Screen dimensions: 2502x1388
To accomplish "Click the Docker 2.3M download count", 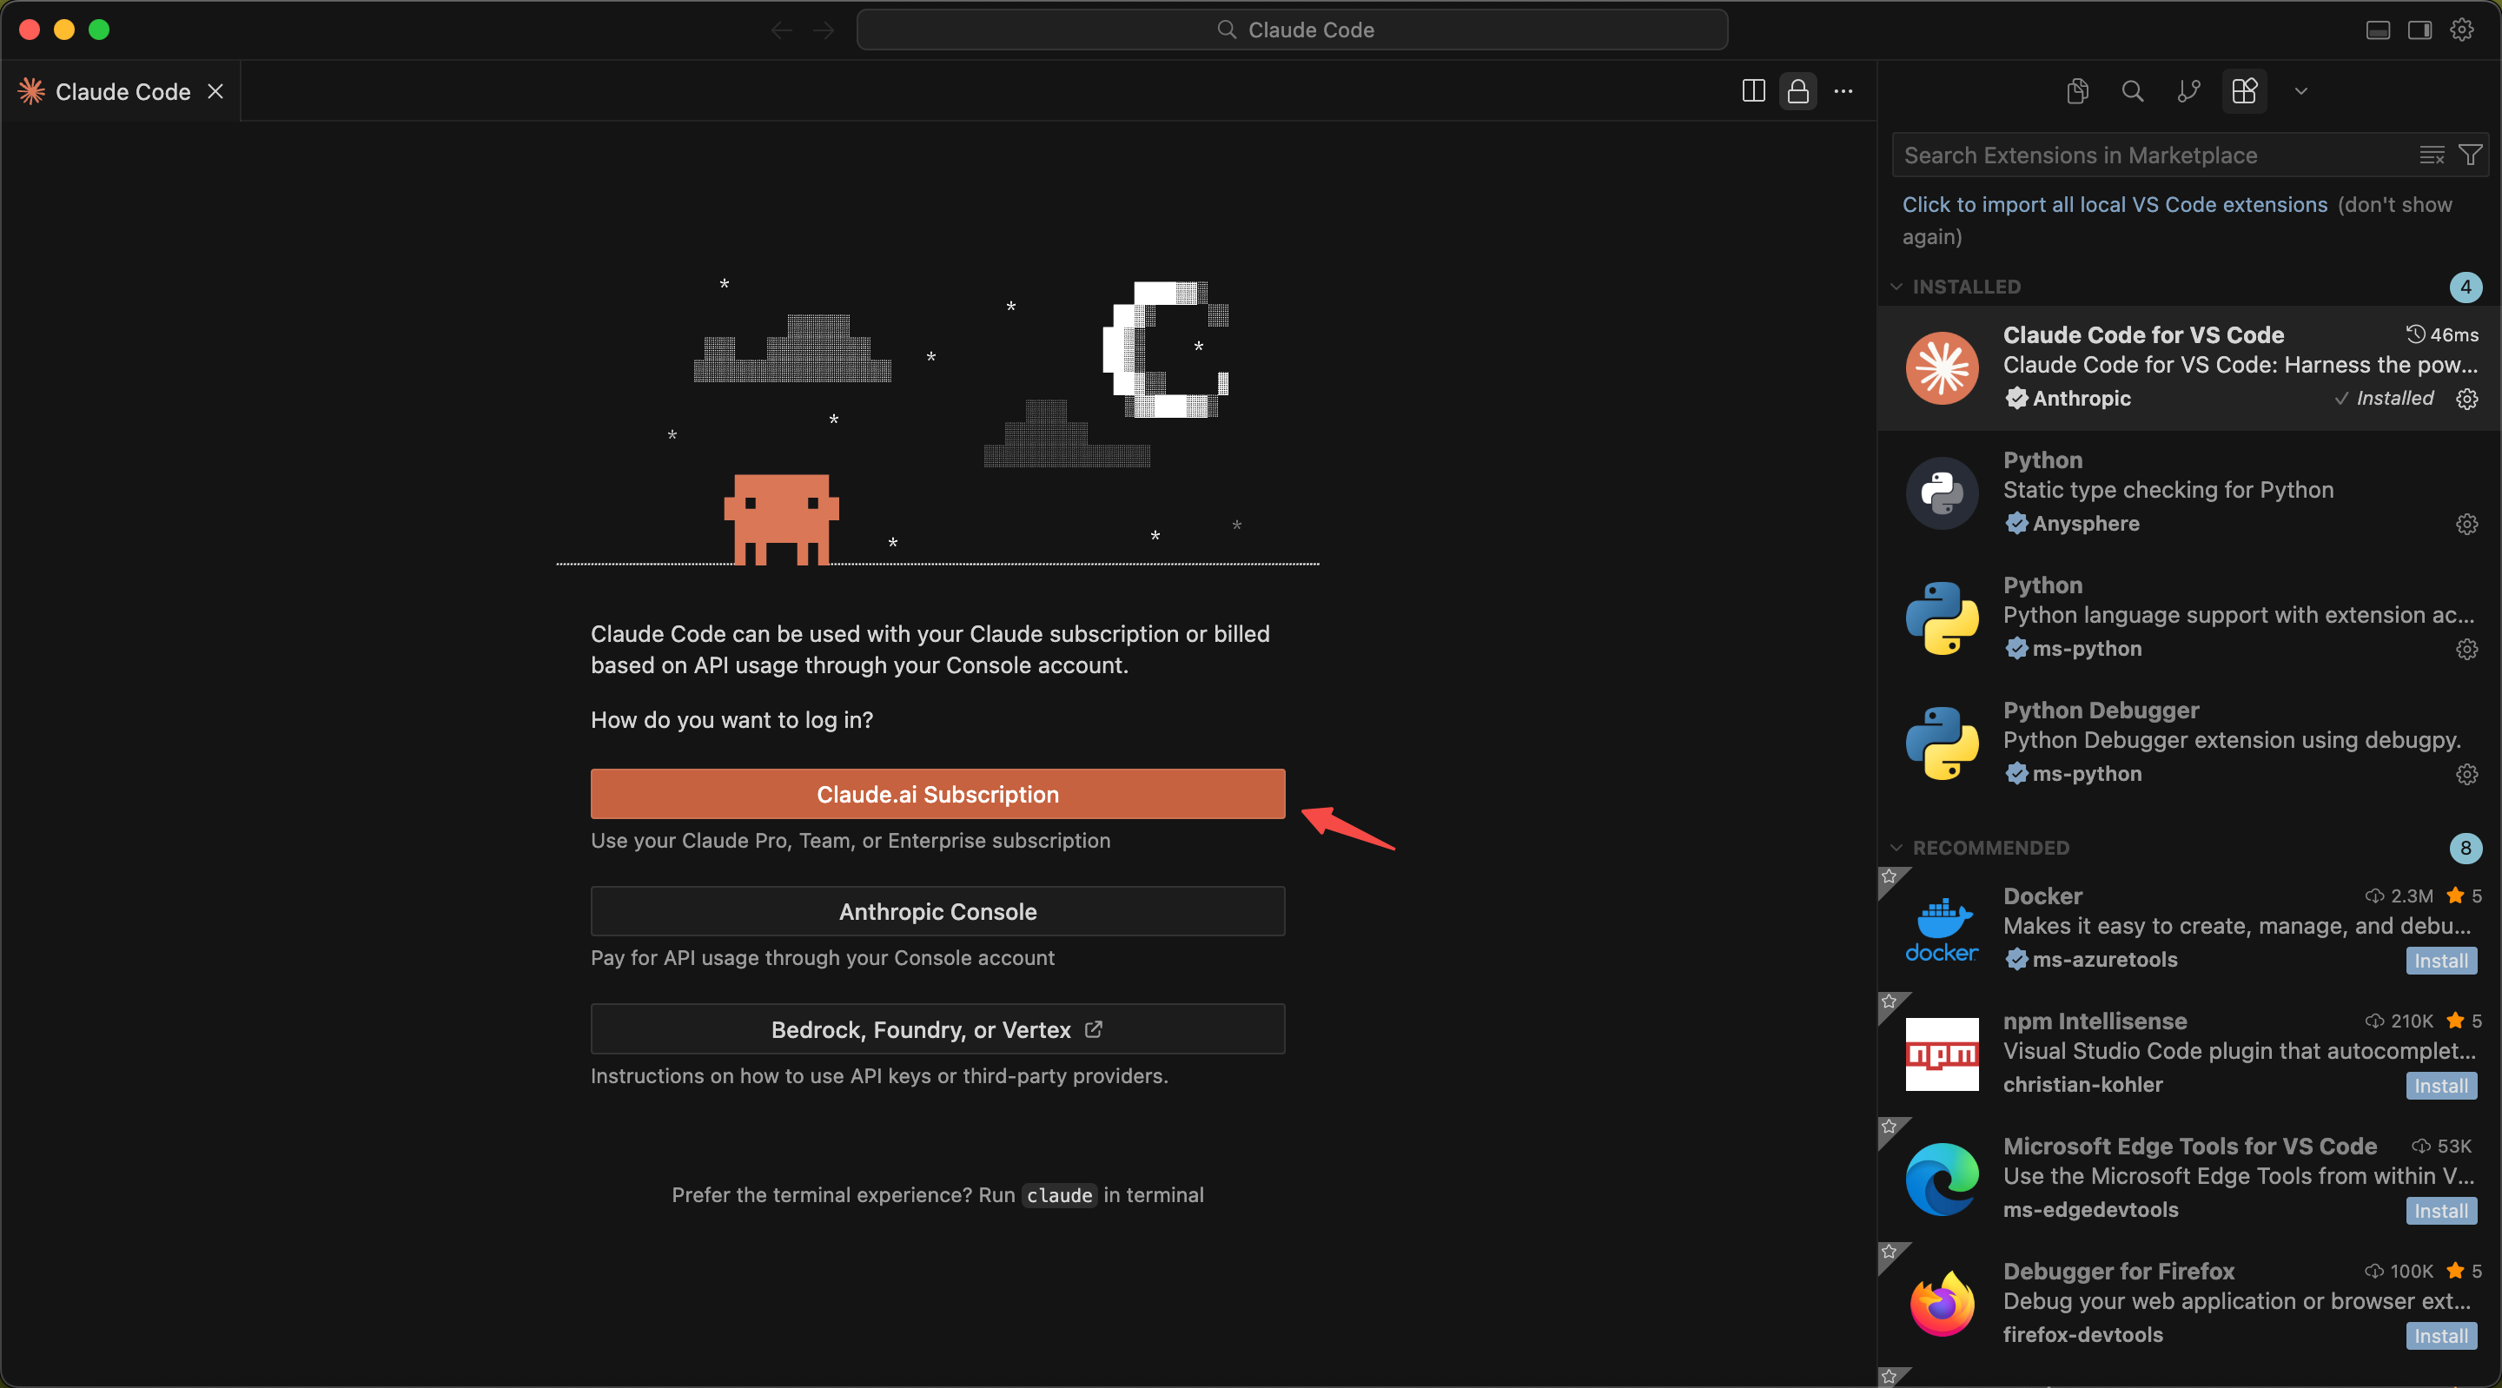I will (2399, 896).
